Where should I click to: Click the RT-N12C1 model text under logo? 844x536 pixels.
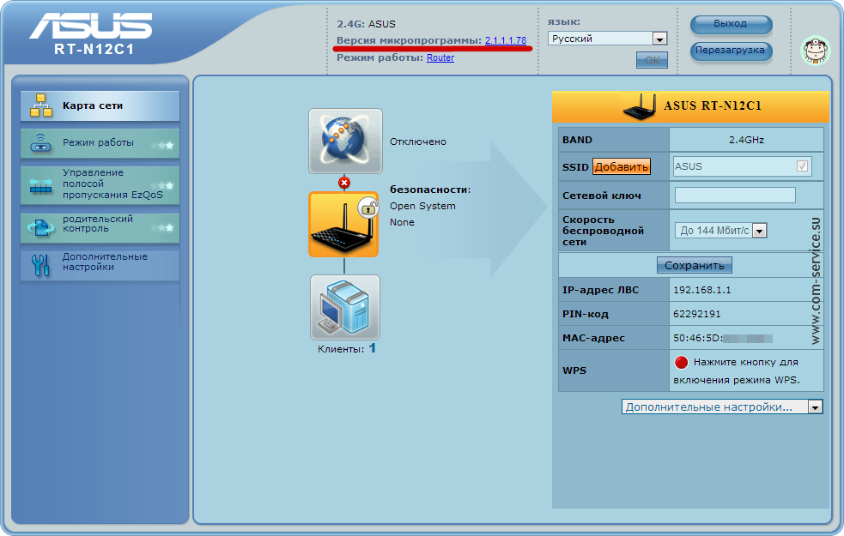click(94, 50)
